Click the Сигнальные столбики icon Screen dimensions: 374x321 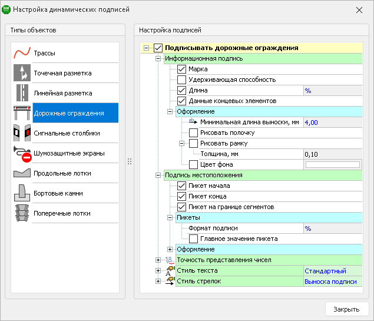(22, 133)
